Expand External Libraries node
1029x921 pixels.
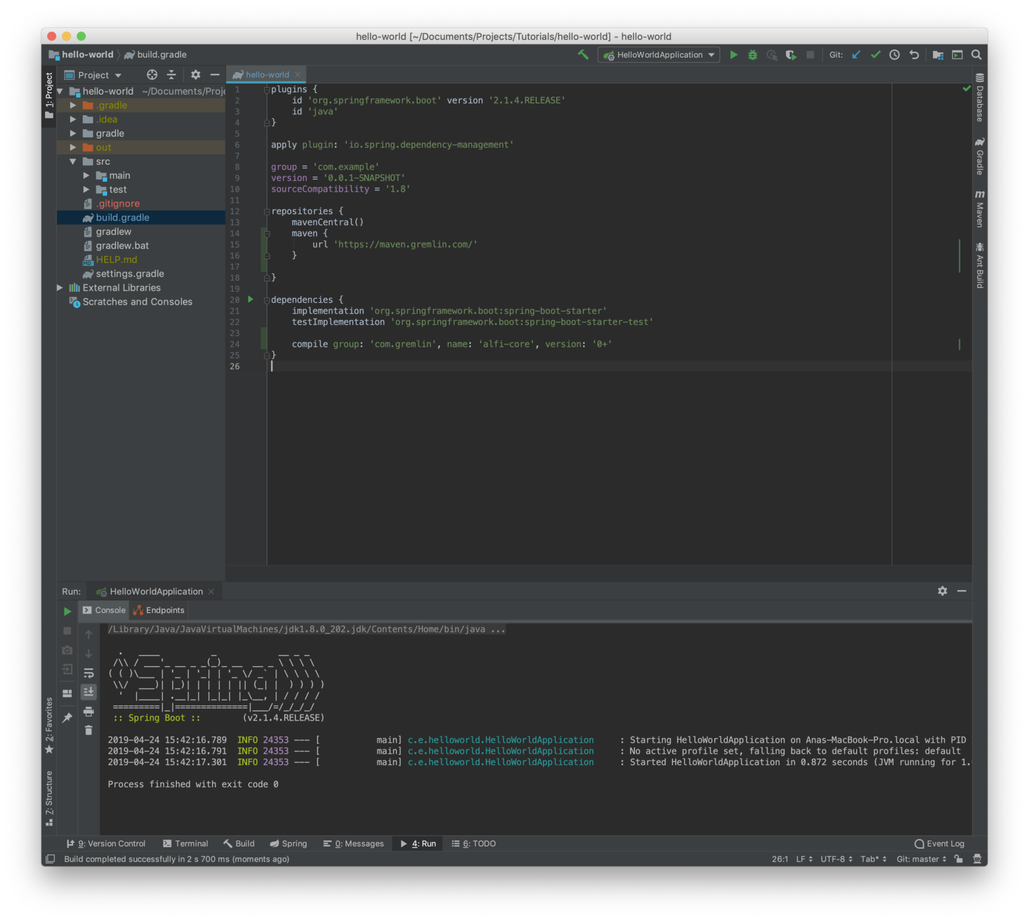pyautogui.click(x=60, y=288)
